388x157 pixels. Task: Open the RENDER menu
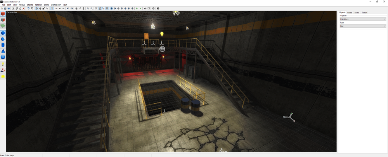[38, 5]
